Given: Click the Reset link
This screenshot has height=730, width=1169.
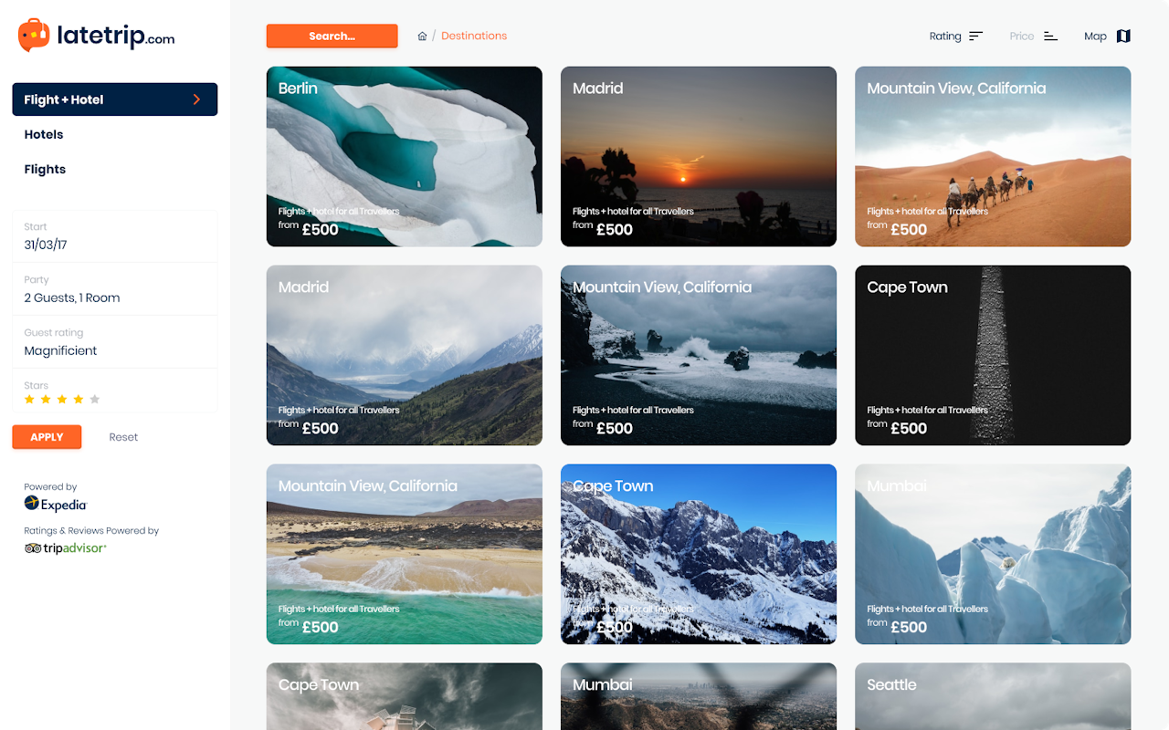Looking at the screenshot, I should [123, 437].
